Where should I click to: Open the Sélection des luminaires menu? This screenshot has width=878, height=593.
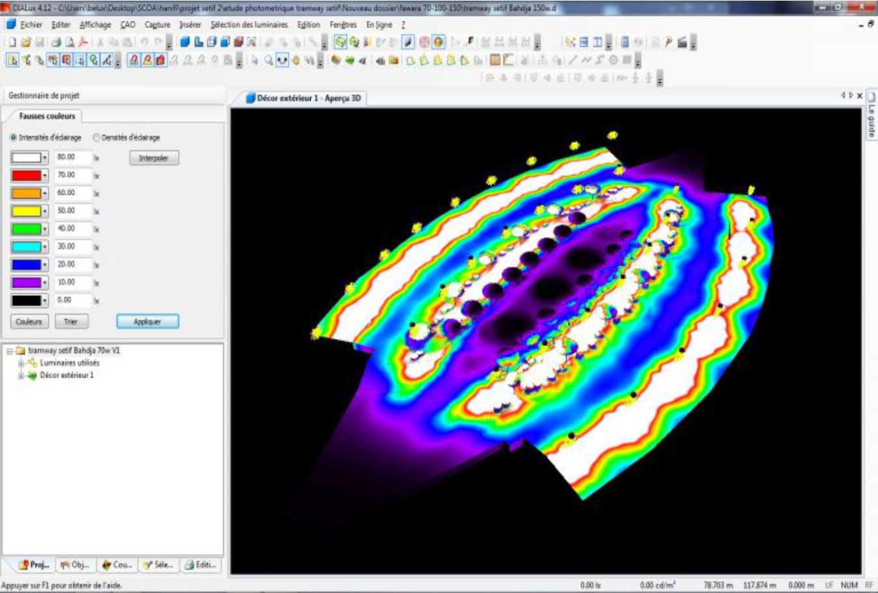pos(249,25)
